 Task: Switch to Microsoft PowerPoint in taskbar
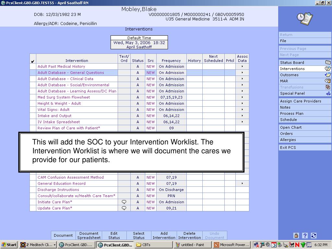231,245
